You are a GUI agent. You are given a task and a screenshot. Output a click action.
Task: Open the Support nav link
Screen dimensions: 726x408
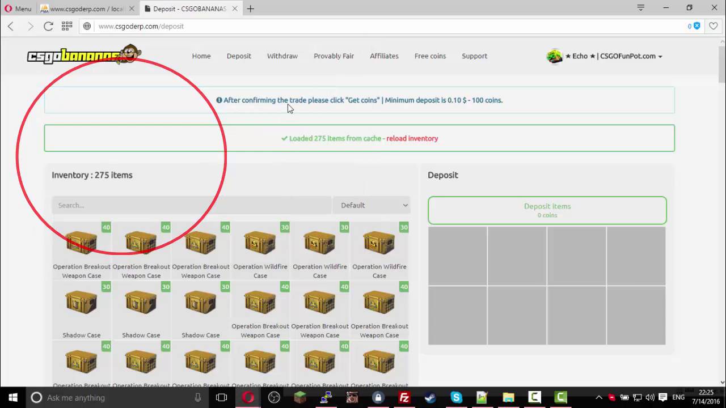tap(474, 56)
